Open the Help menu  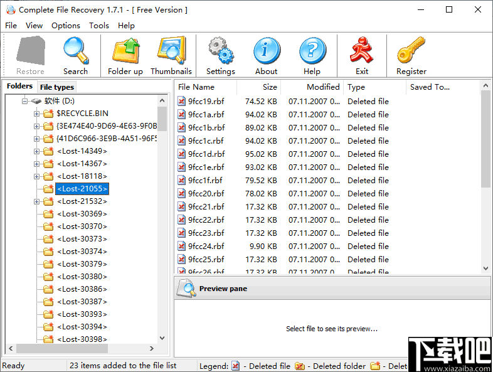(x=126, y=26)
